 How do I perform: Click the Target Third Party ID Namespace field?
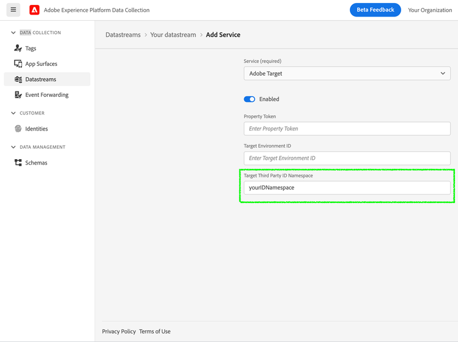(x=347, y=188)
